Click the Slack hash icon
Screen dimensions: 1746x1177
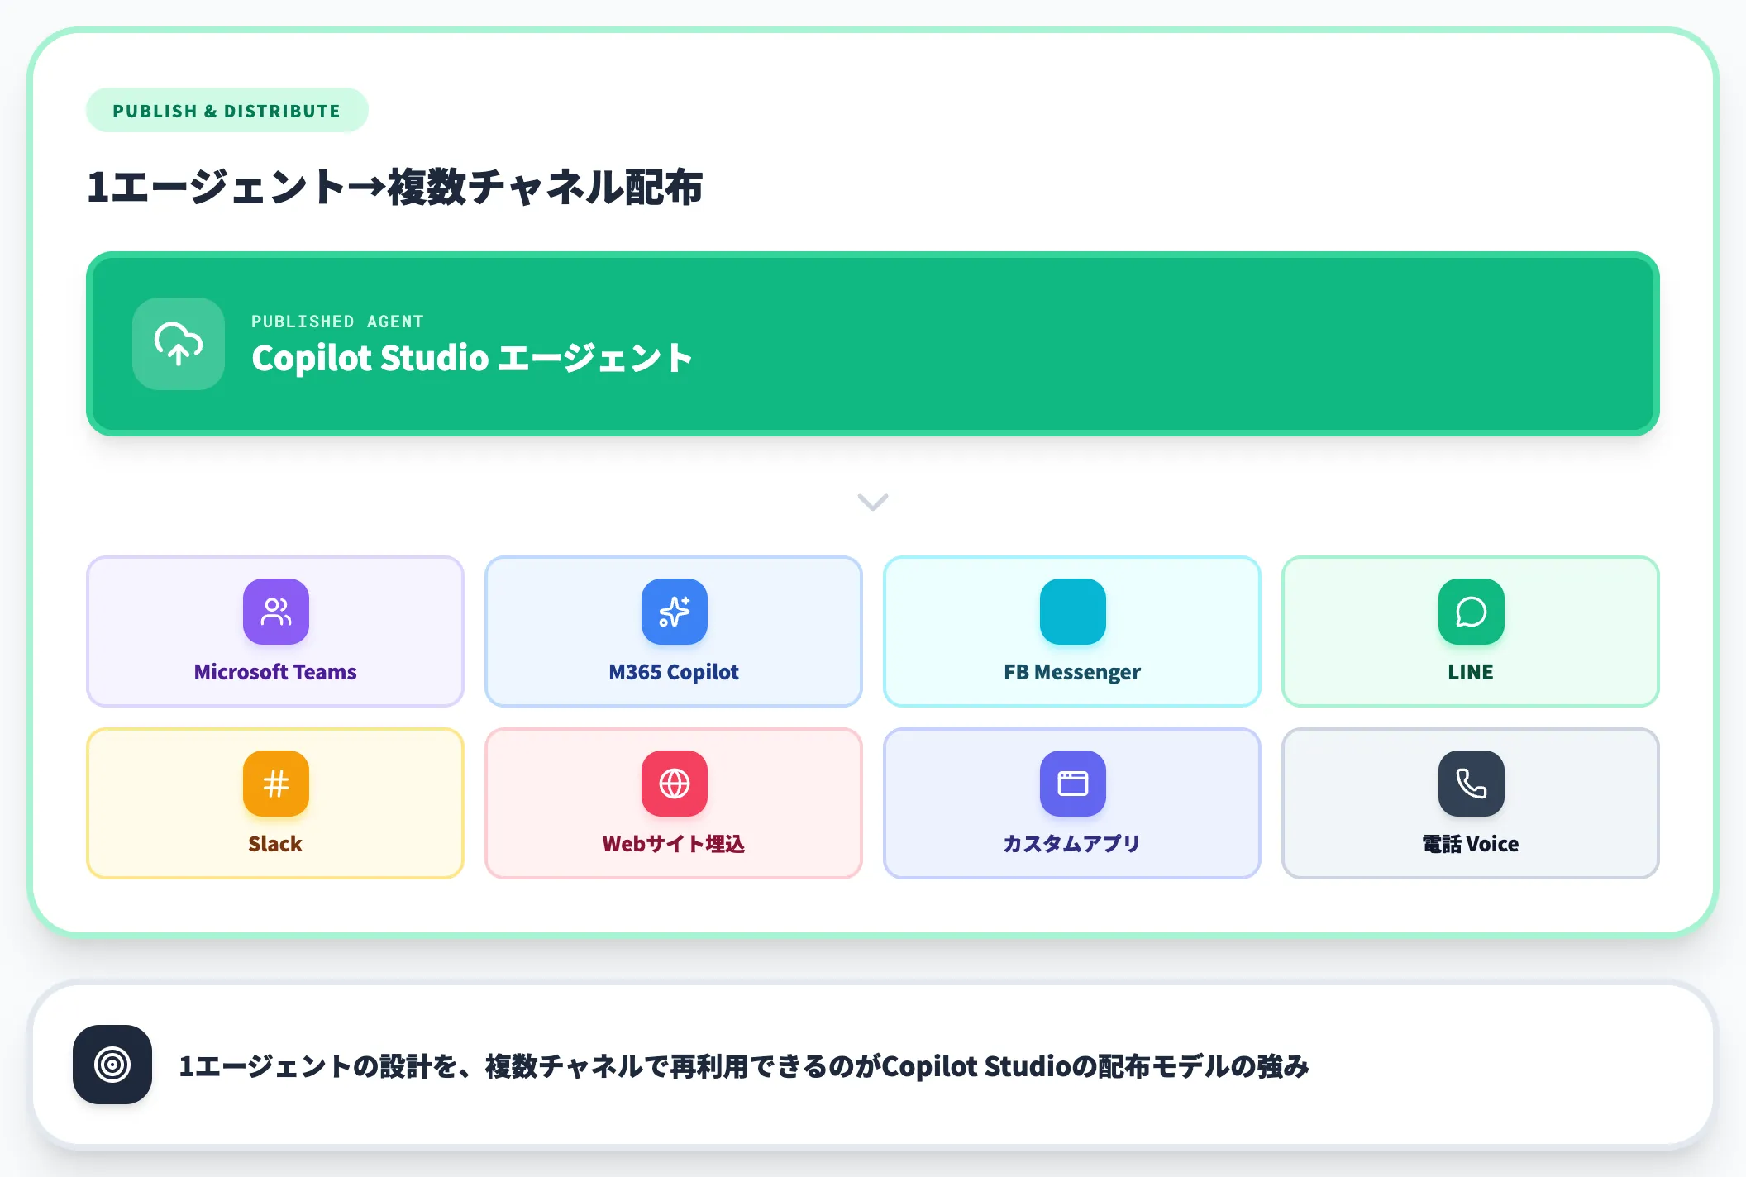[x=276, y=784]
